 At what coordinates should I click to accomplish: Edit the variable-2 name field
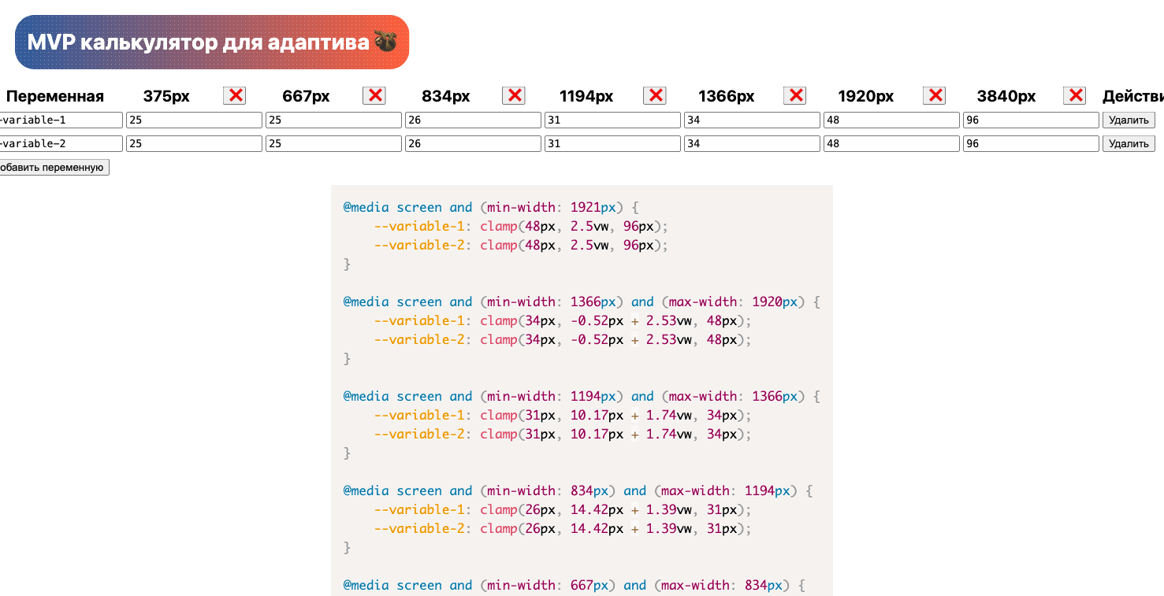[x=60, y=143]
